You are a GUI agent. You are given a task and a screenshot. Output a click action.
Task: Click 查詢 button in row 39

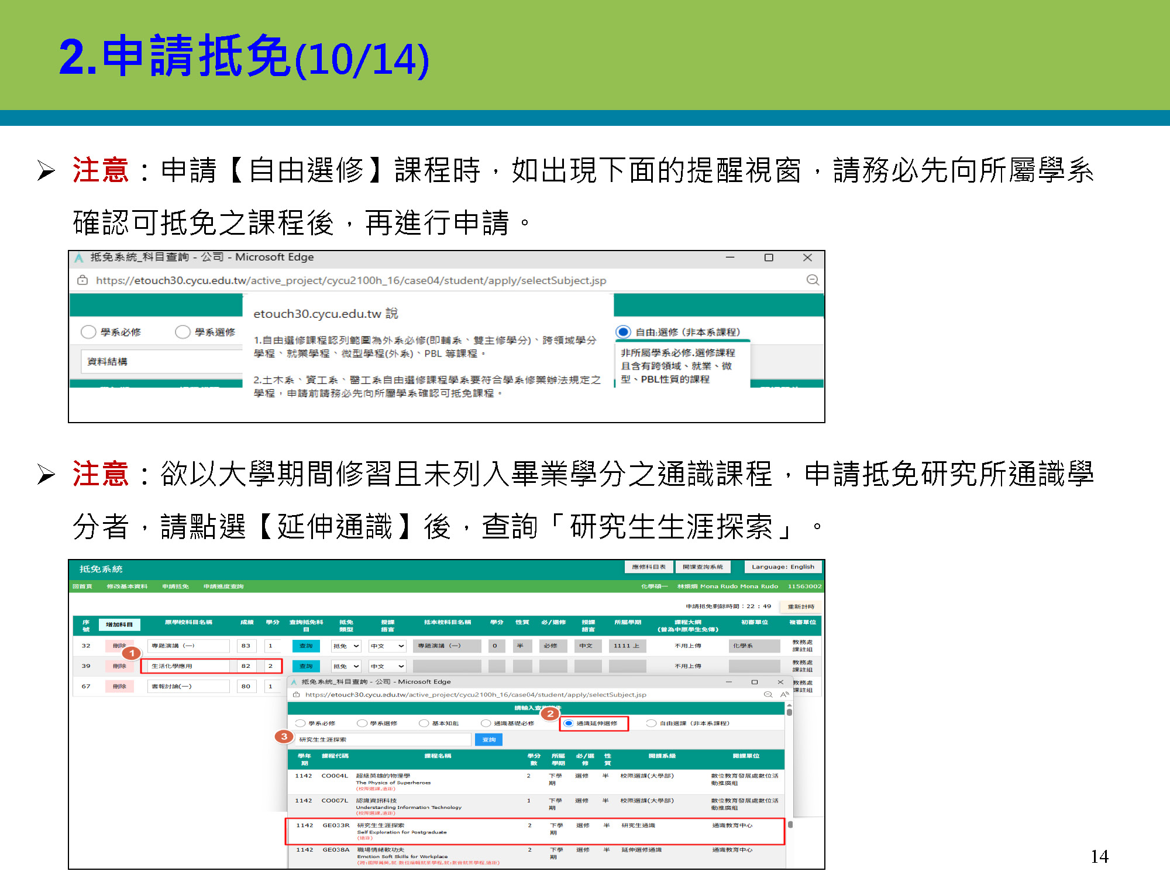click(306, 666)
